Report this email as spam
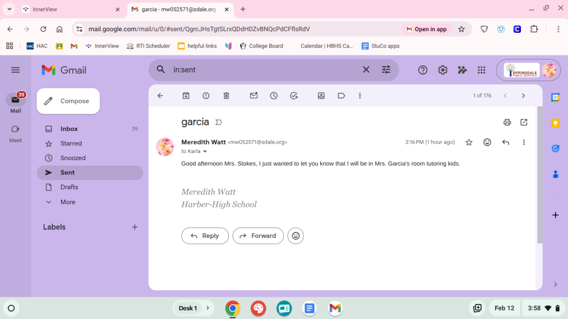 coord(206,96)
